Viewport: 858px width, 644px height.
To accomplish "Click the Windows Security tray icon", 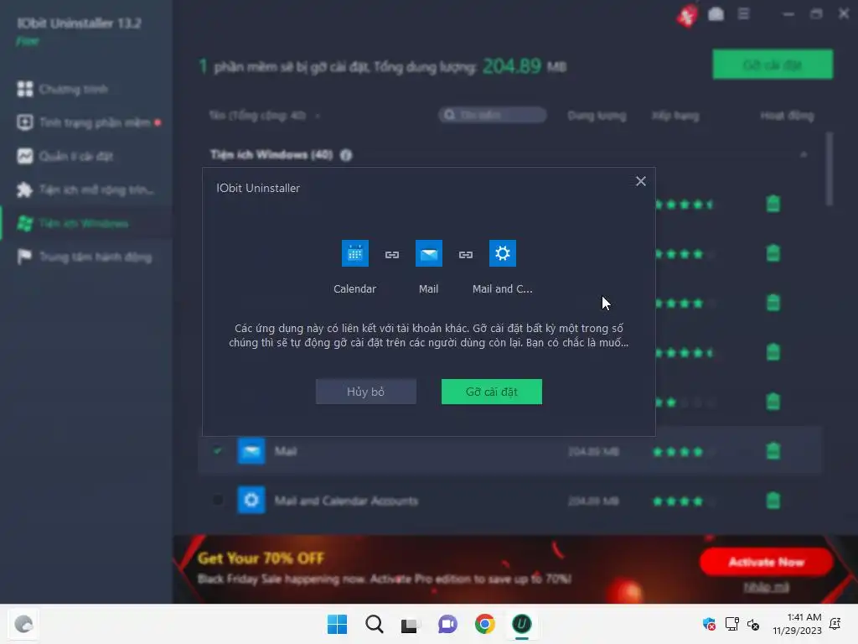I will coord(709,624).
